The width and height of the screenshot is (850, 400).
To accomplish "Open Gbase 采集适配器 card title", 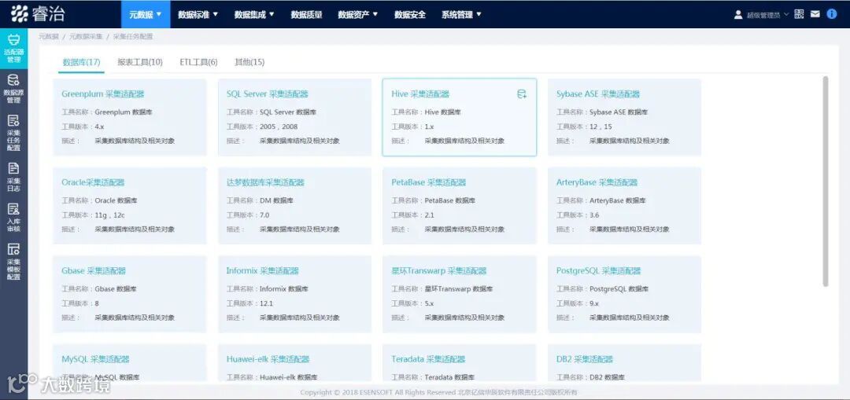I will pos(93,270).
